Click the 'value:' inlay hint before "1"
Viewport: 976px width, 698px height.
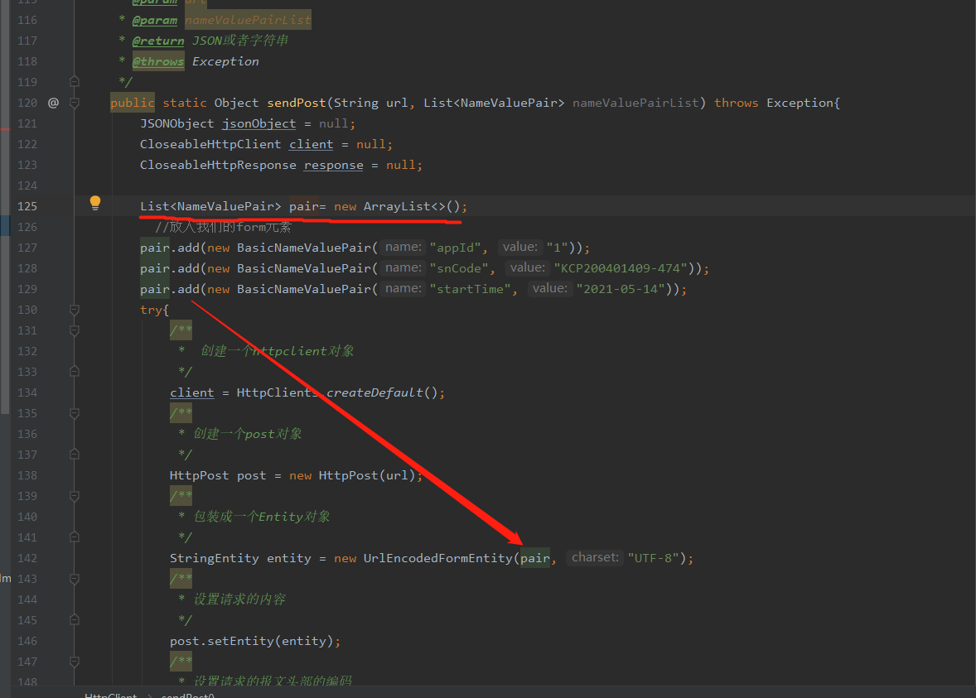(519, 247)
